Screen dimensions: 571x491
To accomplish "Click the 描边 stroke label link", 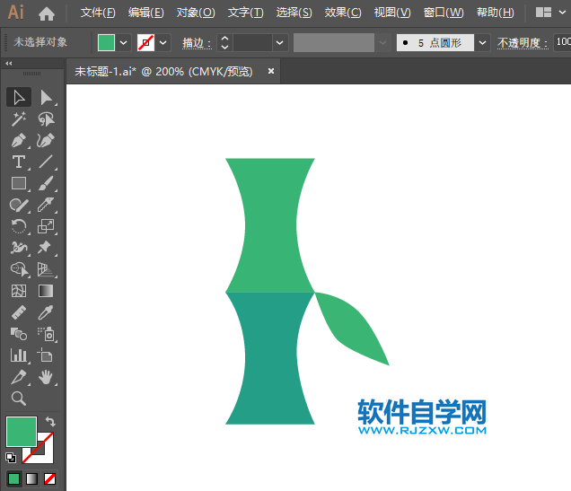I will click(193, 42).
